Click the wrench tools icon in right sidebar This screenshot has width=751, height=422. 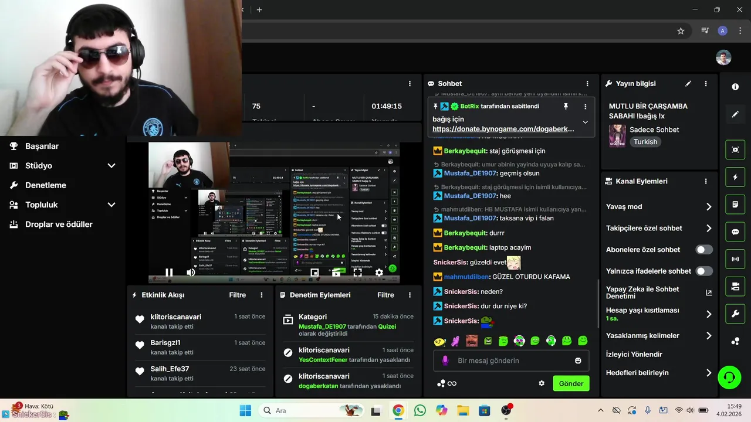735,314
